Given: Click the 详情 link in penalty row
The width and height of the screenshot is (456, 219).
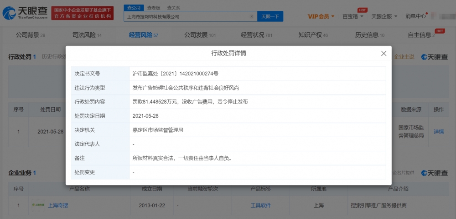Looking at the screenshot, I should [x=439, y=131].
